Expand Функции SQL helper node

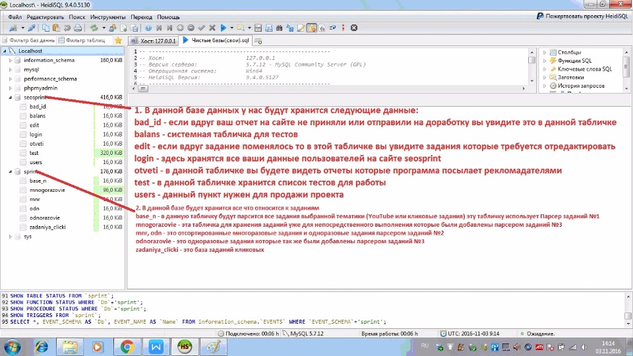pos(545,61)
